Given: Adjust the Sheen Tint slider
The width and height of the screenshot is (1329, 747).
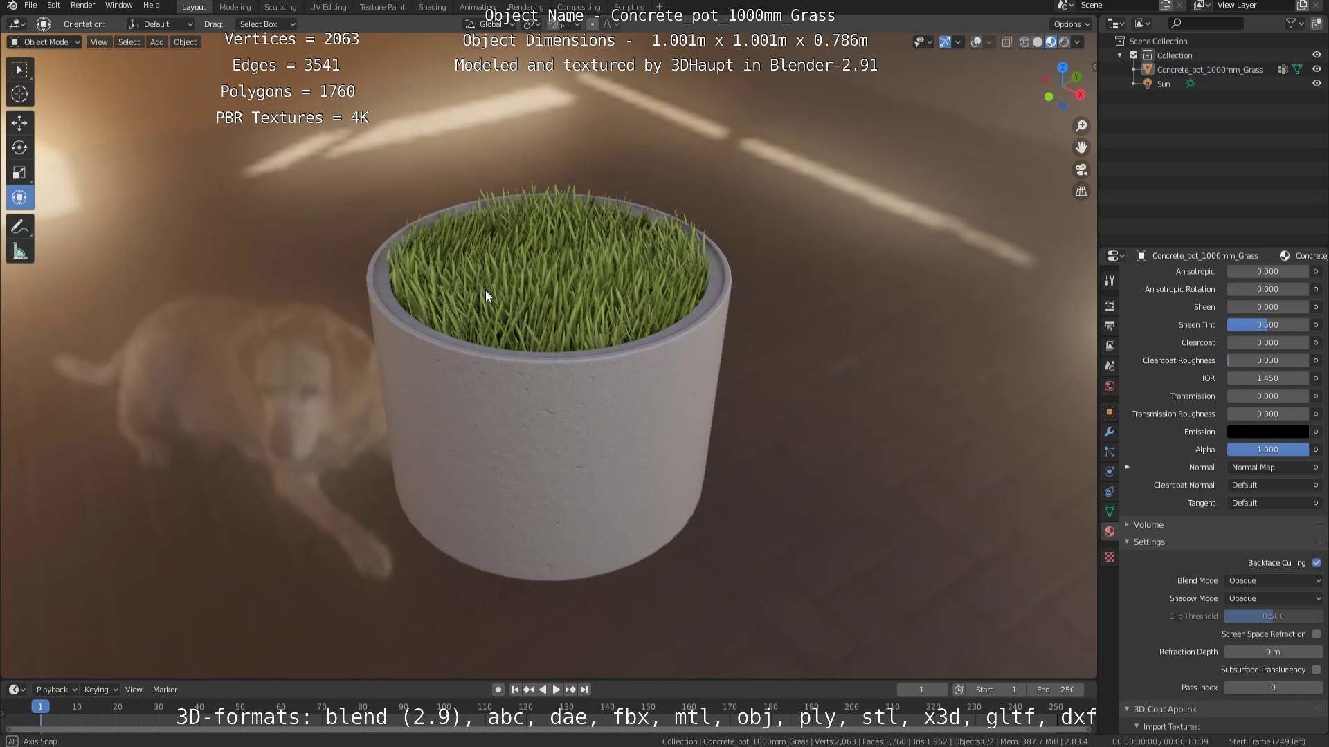Looking at the screenshot, I should tap(1267, 325).
